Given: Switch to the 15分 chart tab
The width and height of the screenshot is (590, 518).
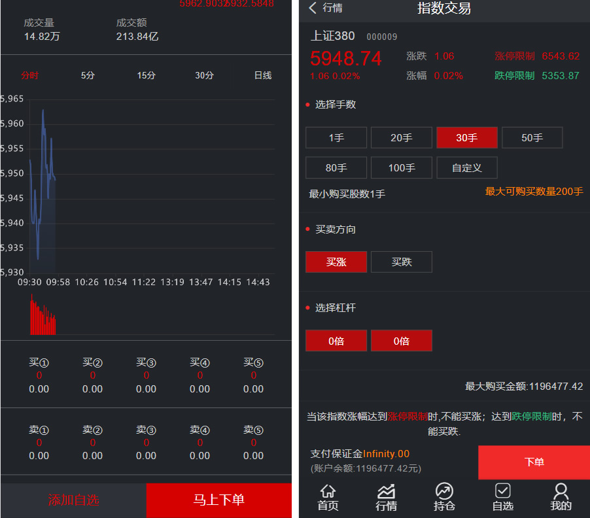Looking at the screenshot, I should tap(145, 75).
